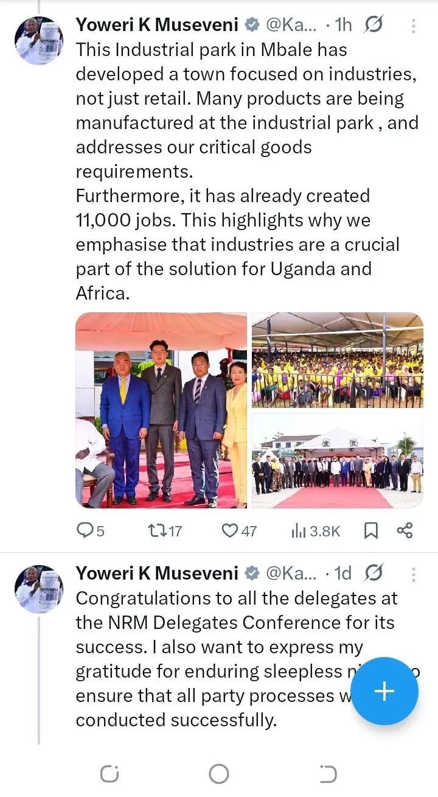This screenshot has width=438, height=797.
Task: Tap the Android back navigation button
Action: click(328, 774)
